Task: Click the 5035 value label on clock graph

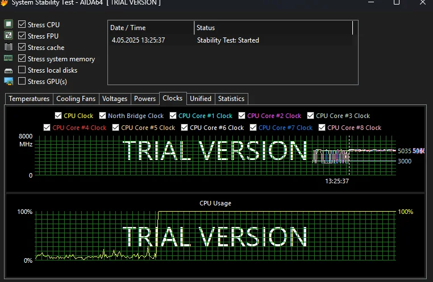Action: coord(405,151)
